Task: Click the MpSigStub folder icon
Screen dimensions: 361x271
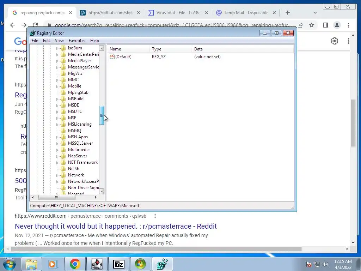Action: point(63,92)
